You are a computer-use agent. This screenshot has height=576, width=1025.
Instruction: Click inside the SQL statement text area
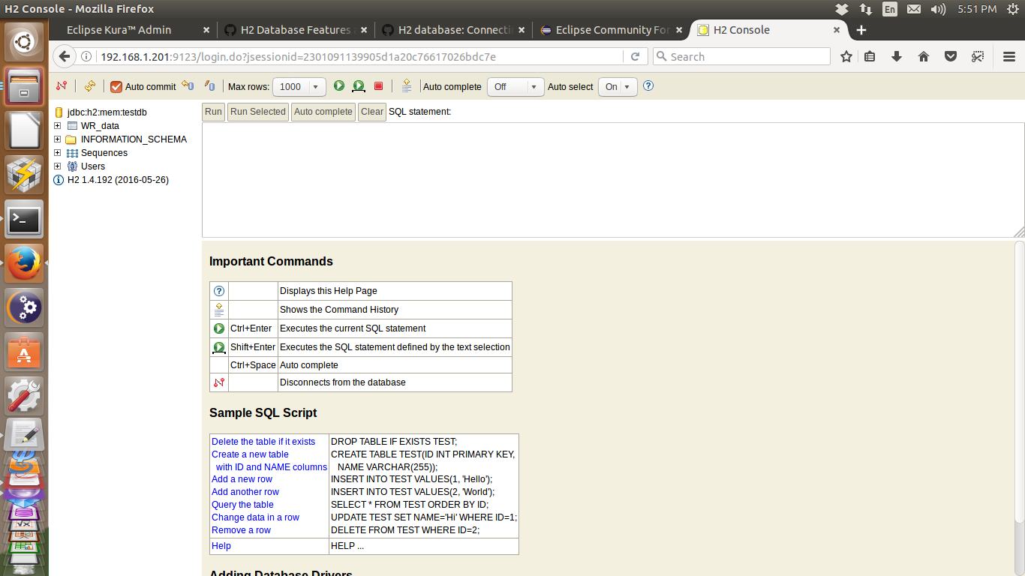tap(613, 180)
